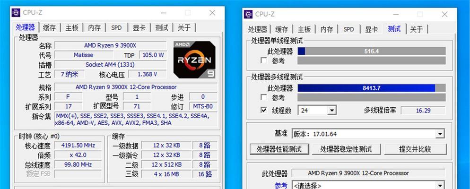The image size is (470, 189).
Task: Click the L2 cache value 12 x 512 KB
Action: (x=166, y=165)
